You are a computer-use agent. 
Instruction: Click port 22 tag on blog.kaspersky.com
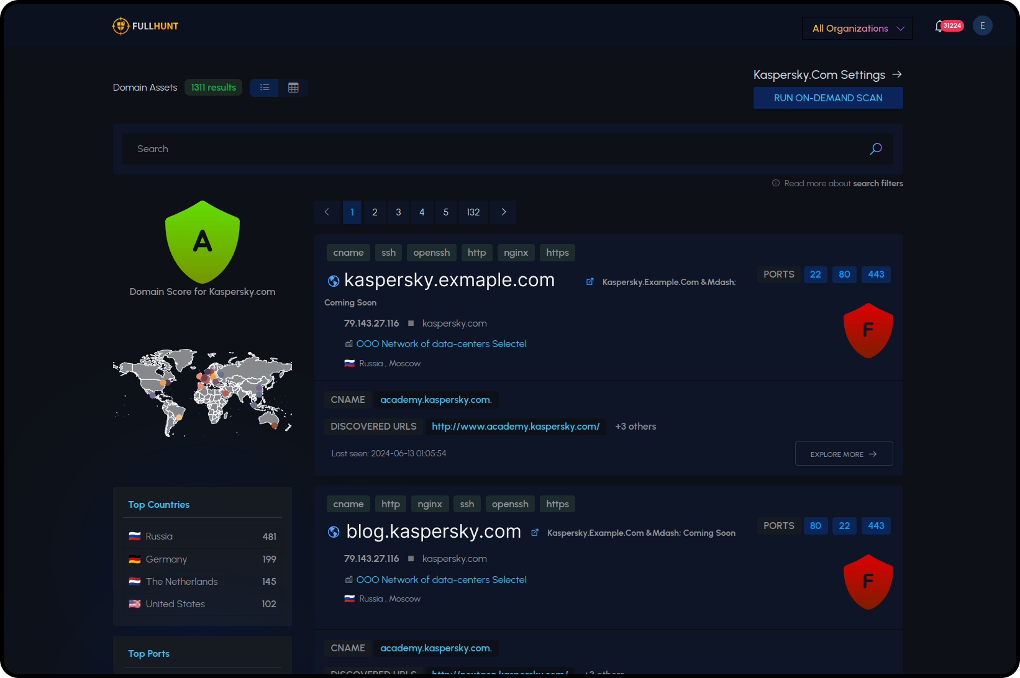(x=844, y=526)
